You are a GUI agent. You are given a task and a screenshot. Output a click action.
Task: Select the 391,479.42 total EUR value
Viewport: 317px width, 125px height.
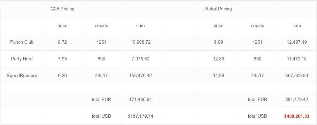(x=296, y=99)
